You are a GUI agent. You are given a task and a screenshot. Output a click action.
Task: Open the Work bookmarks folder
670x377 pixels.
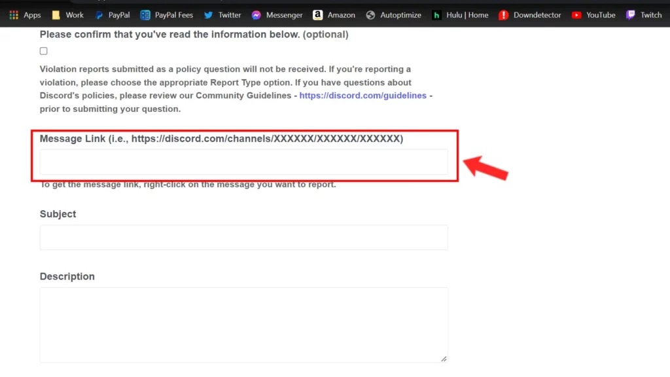(x=67, y=15)
